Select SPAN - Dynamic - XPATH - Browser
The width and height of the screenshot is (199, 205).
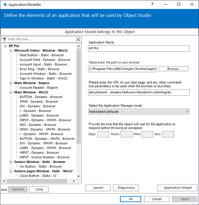(45, 129)
